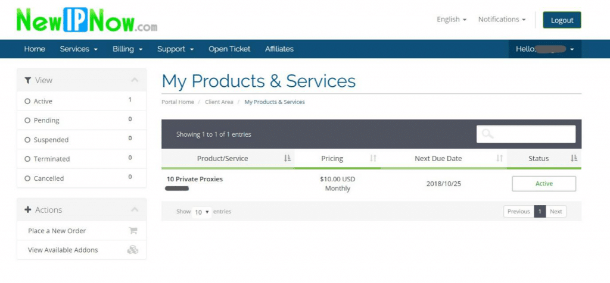Click the Previous pagination button
Viewport: 610px width, 283px height.
[519, 212]
